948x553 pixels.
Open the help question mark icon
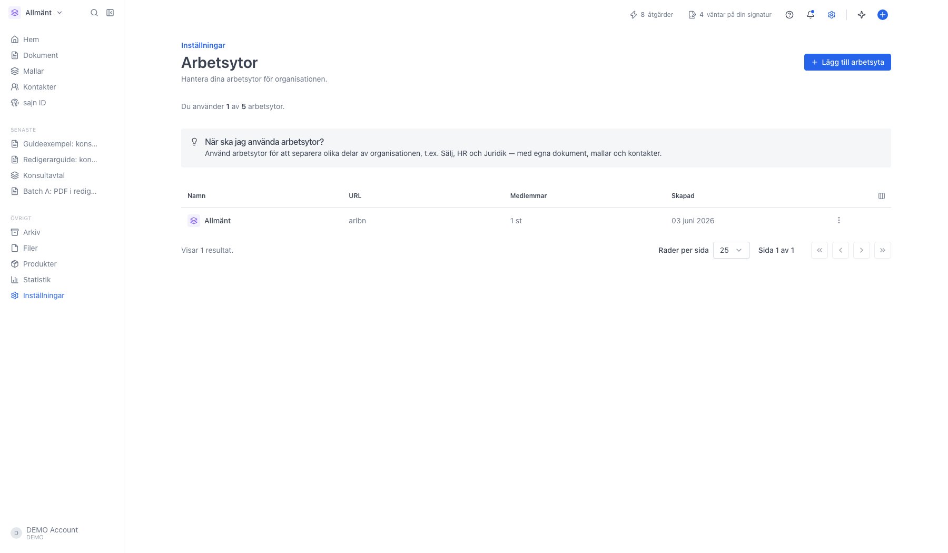pos(789,15)
